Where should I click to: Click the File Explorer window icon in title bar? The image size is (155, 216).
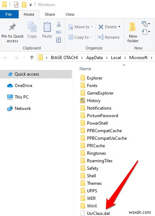click(x=5, y=5)
